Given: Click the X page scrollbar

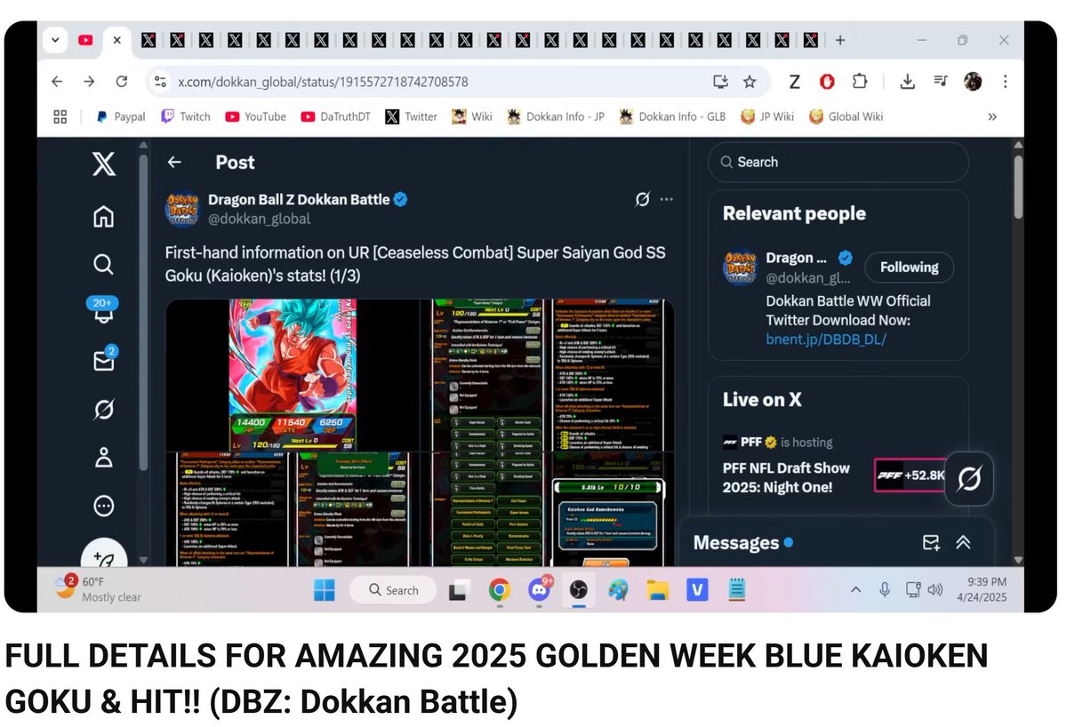Looking at the screenshot, I should [x=1017, y=187].
